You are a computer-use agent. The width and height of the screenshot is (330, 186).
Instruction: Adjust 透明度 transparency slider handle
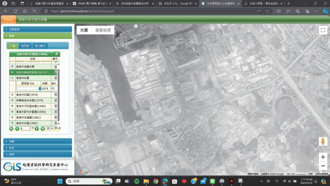tap(40, 88)
